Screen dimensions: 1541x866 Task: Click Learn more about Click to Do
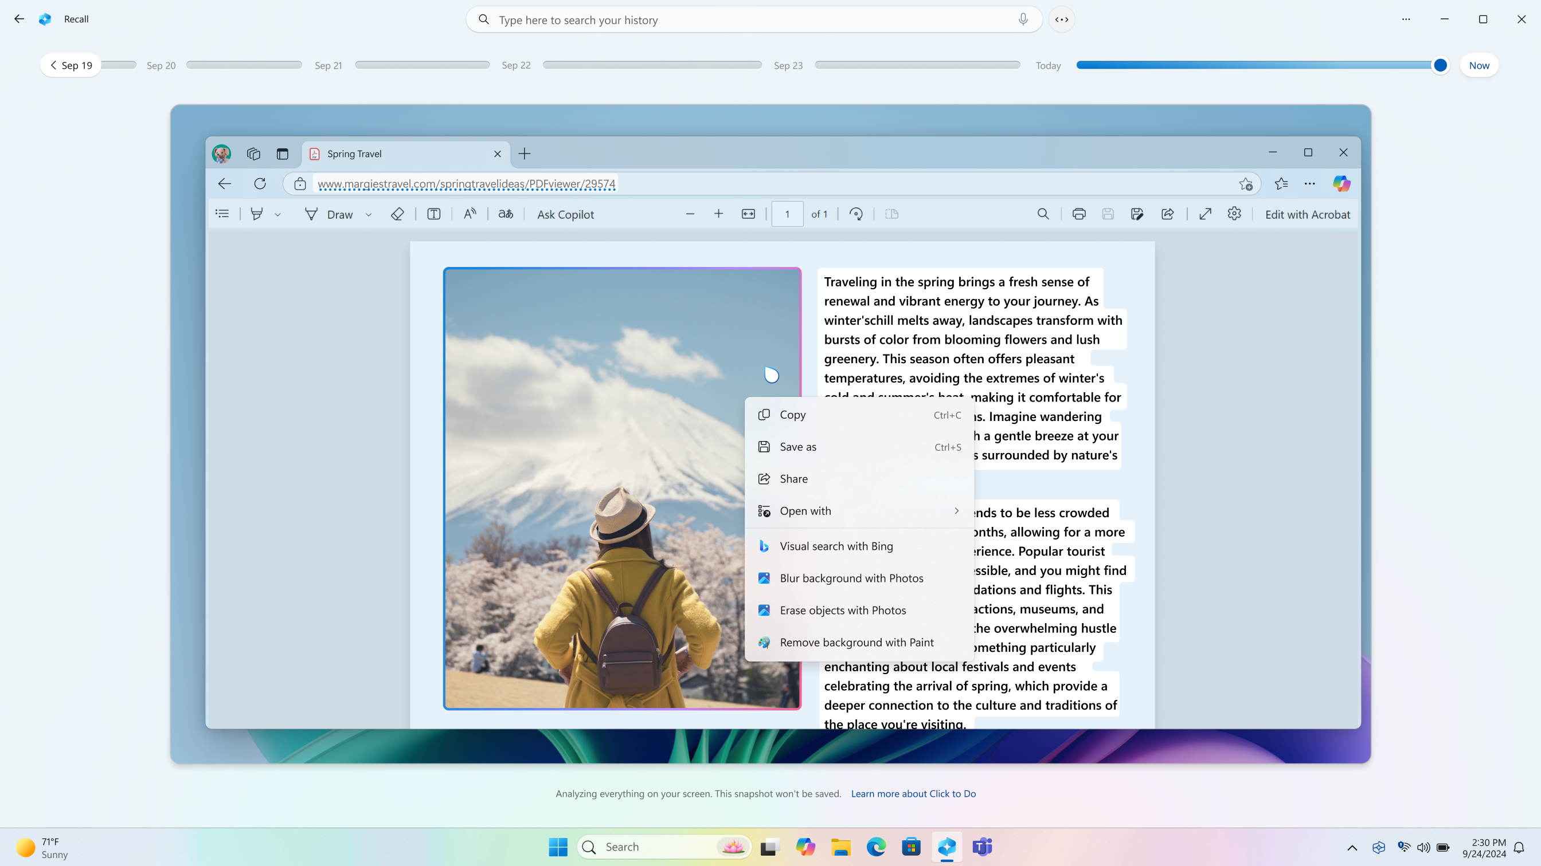914,793
